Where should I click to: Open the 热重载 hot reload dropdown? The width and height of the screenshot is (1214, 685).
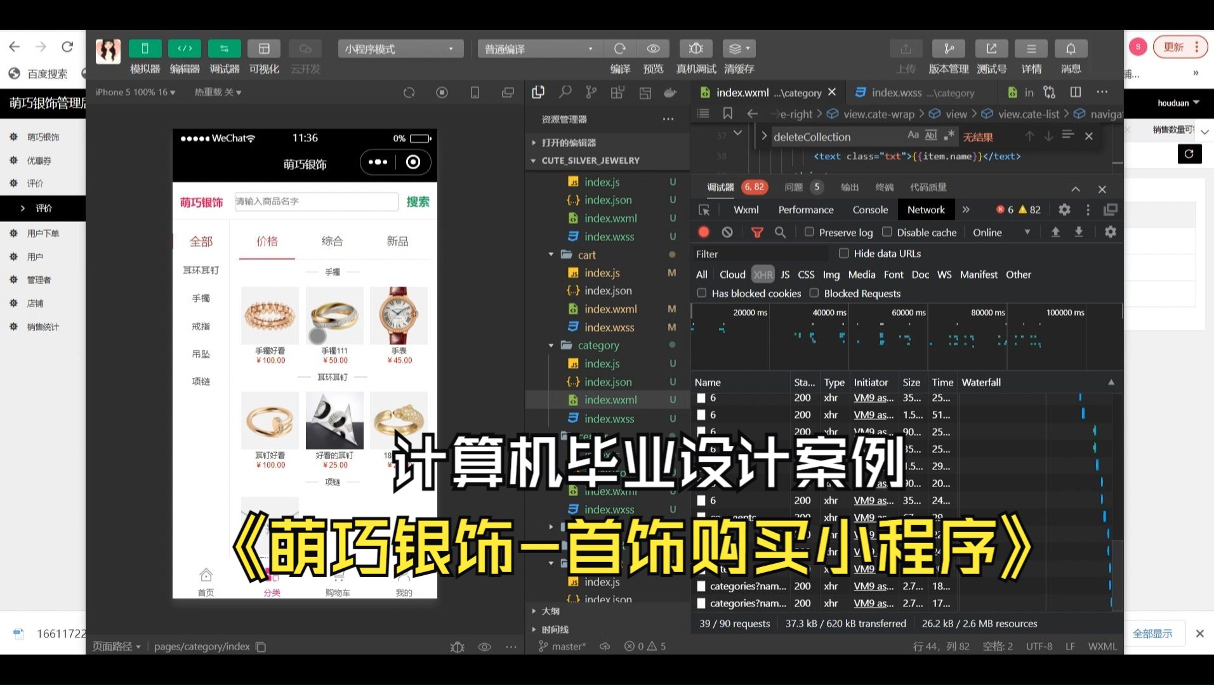[218, 93]
